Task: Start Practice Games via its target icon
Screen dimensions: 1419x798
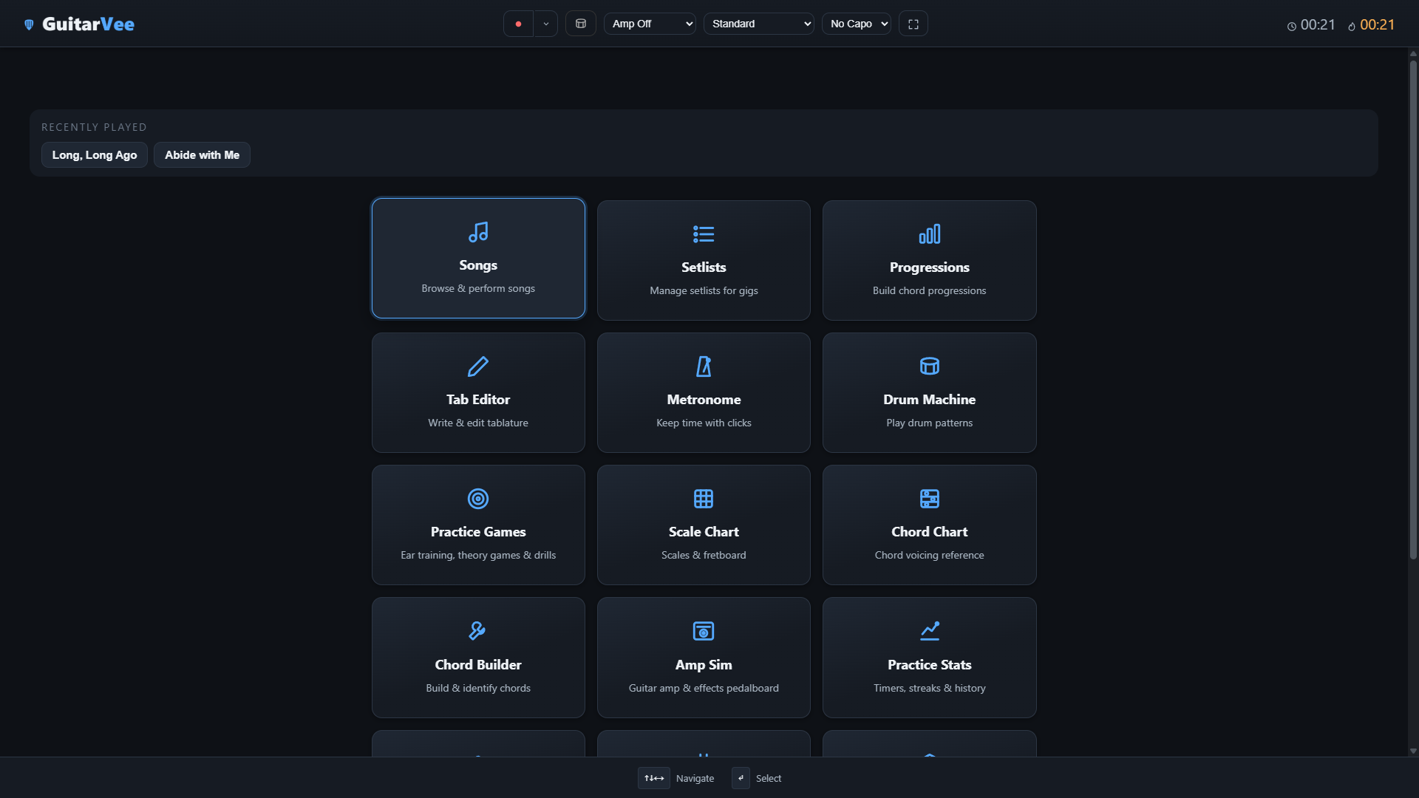Action: (x=478, y=499)
